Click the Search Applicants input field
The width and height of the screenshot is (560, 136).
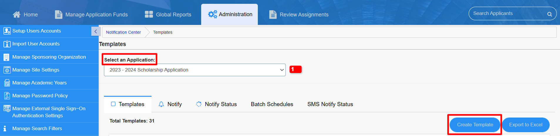tap(508, 13)
